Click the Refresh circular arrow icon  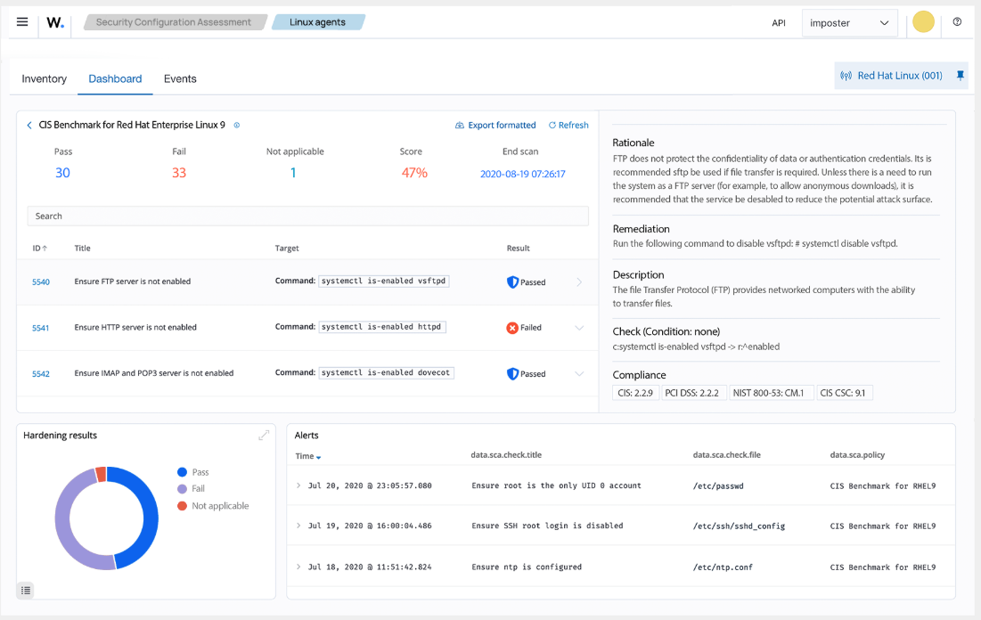(552, 125)
